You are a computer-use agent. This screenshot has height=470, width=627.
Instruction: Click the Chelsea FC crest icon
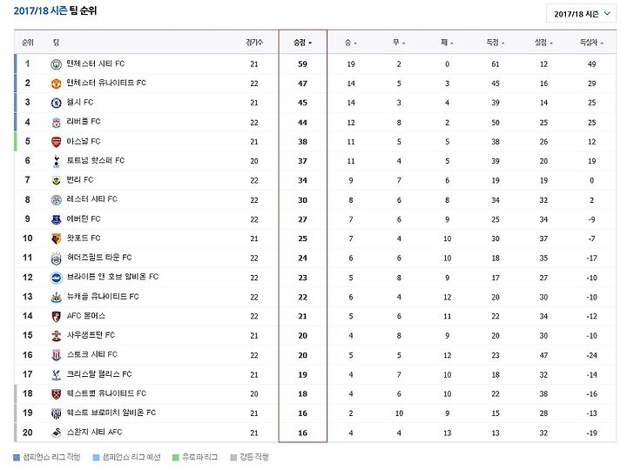tap(57, 103)
